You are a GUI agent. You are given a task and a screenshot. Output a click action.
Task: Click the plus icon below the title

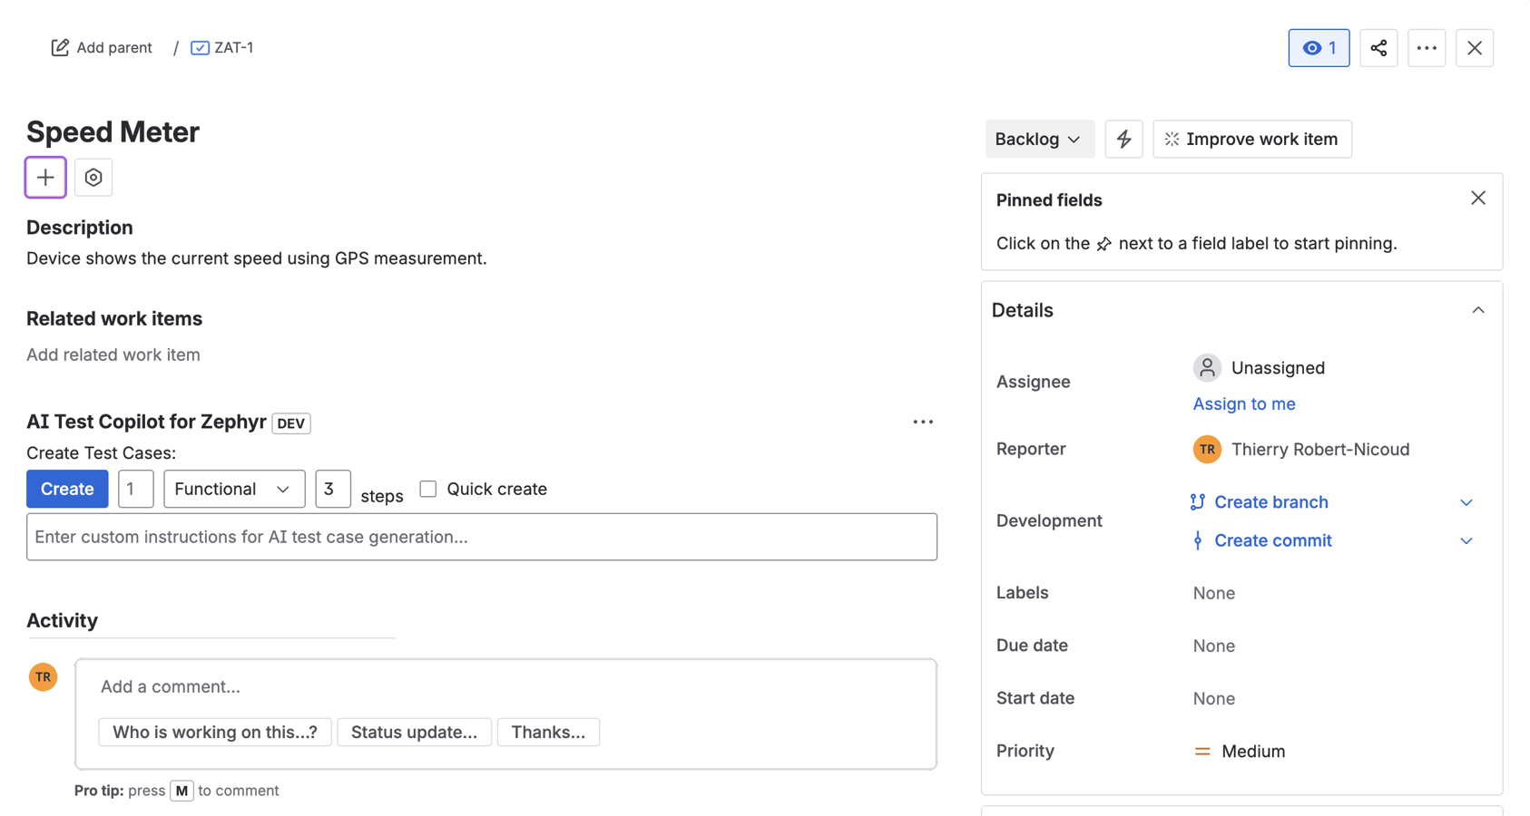point(44,177)
